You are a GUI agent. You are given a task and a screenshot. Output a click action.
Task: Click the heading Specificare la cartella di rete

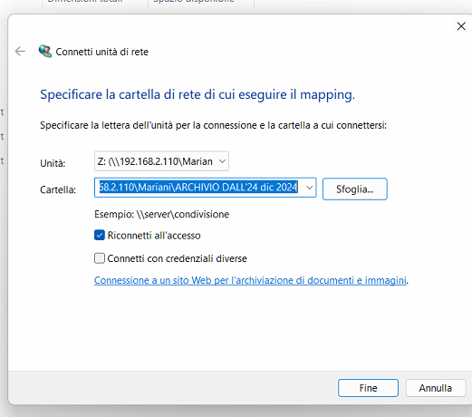pyautogui.click(x=197, y=94)
